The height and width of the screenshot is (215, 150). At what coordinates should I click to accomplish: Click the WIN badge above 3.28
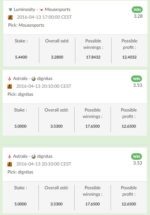coord(137,10)
